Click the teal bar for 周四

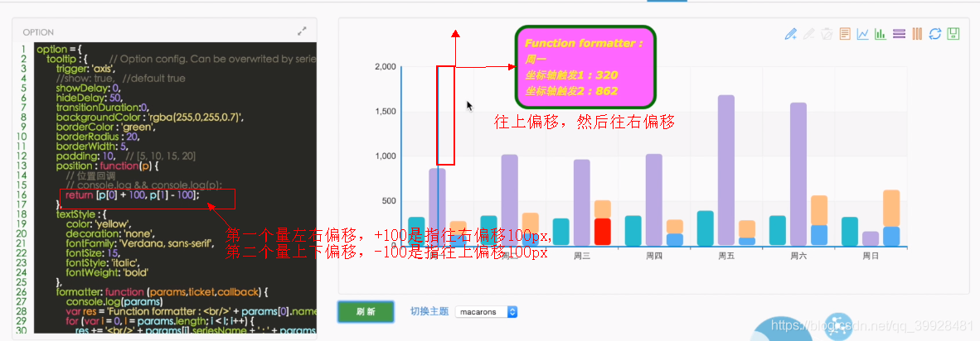tap(633, 230)
